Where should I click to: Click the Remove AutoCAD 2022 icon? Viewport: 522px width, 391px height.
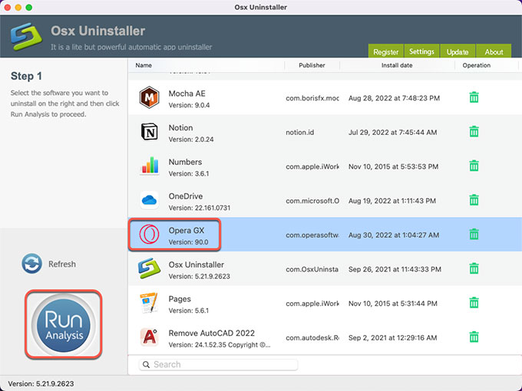pos(149,337)
